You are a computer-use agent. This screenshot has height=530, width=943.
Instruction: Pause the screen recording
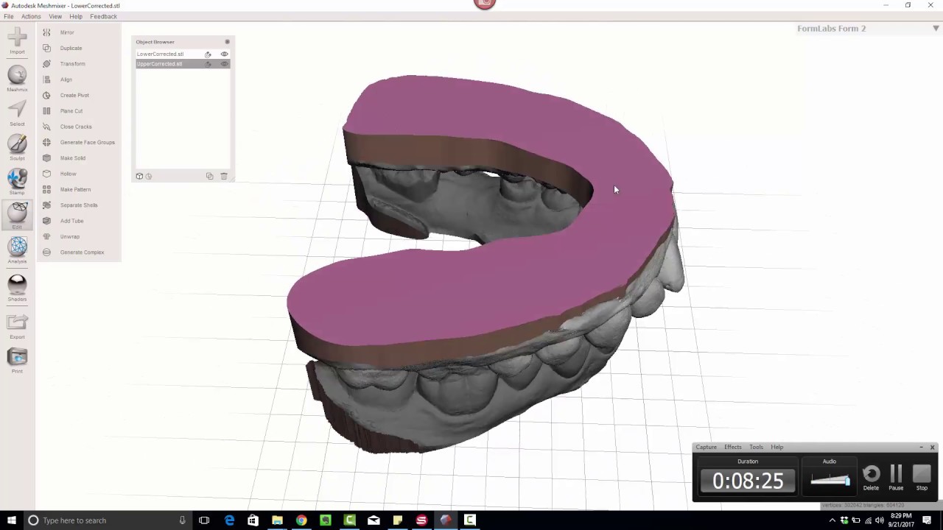[x=896, y=478]
